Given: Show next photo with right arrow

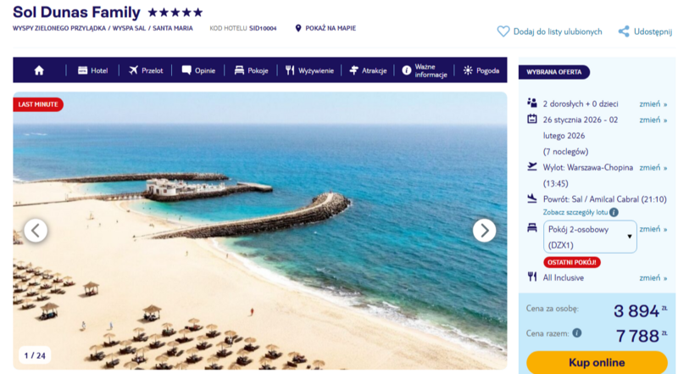Looking at the screenshot, I should click(484, 231).
